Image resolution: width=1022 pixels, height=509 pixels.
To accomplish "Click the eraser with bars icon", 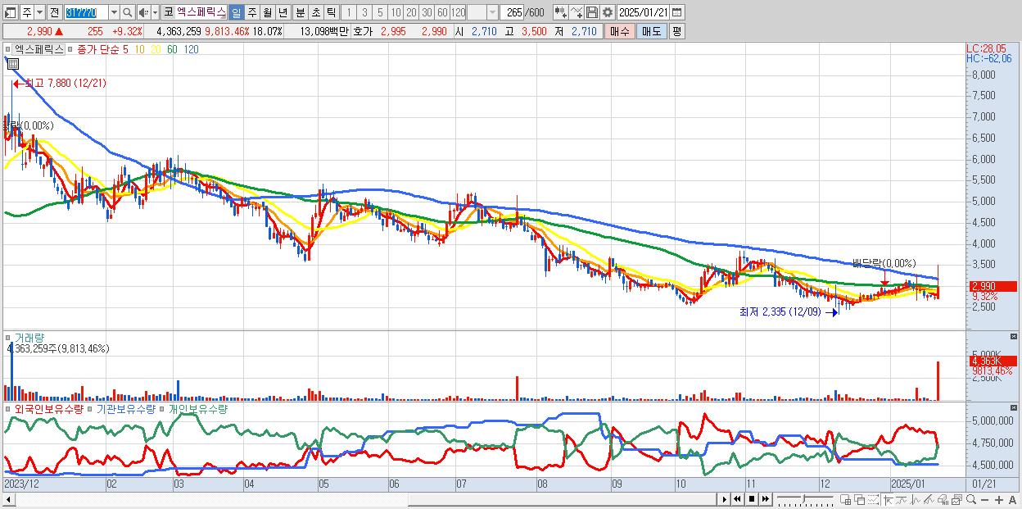I will [943, 500].
